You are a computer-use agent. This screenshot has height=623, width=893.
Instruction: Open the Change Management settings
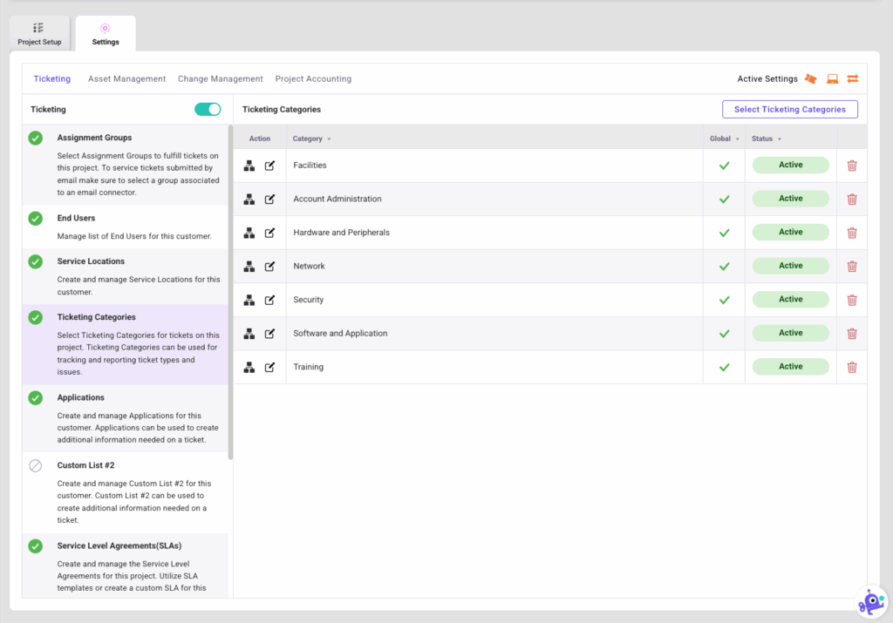(220, 78)
